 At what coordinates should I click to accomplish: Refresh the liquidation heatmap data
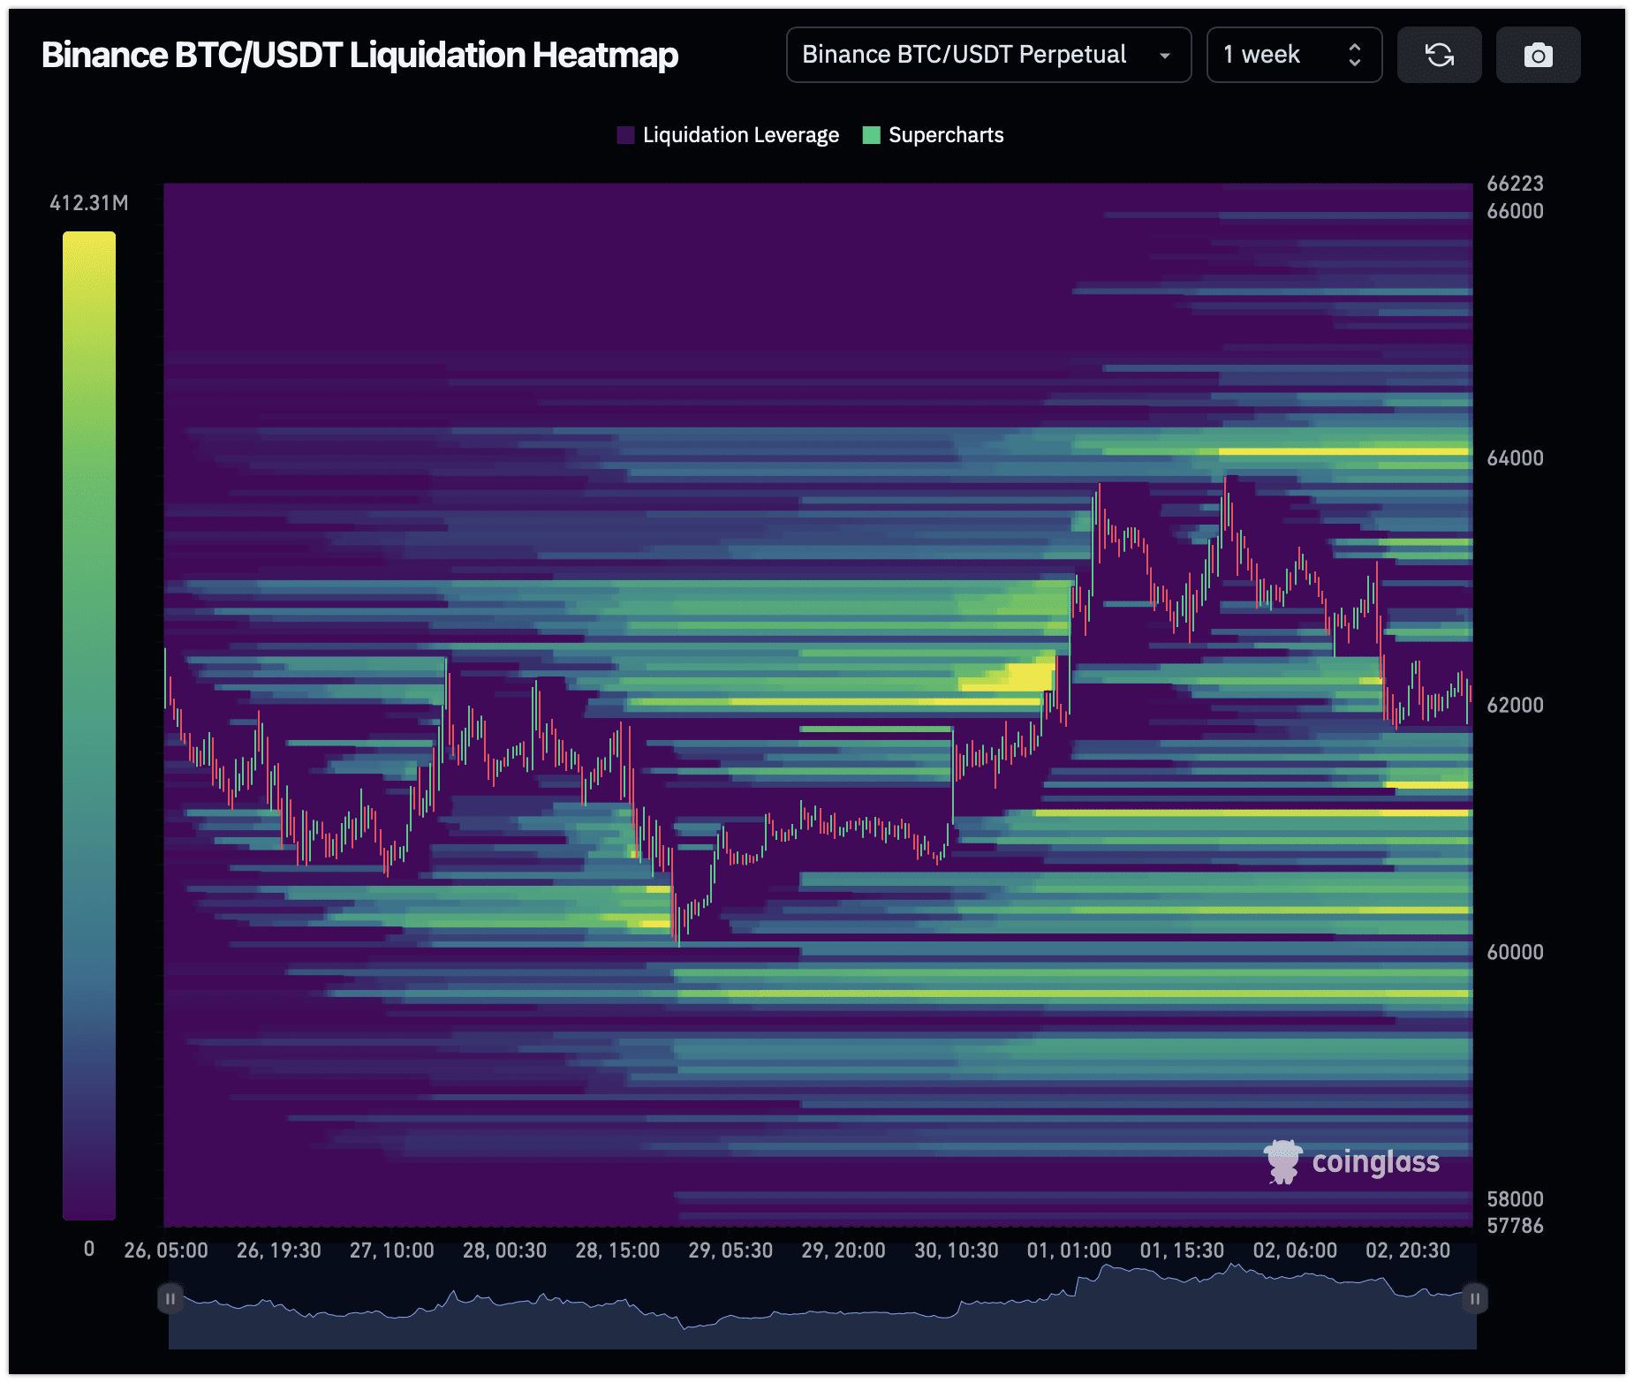click(1439, 55)
